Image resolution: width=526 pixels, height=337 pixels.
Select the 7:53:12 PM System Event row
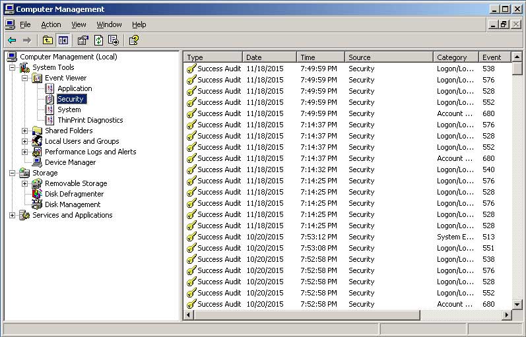(x=348, y=237)
